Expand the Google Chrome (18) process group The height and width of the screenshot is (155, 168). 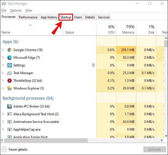point(3,50)
